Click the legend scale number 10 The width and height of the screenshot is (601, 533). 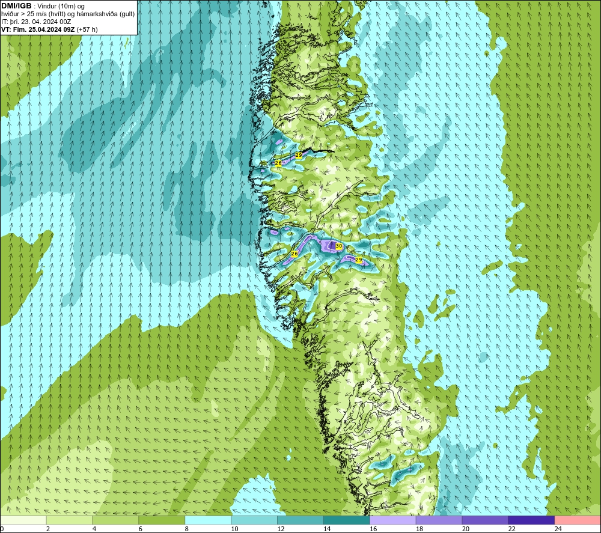point(234,529)
